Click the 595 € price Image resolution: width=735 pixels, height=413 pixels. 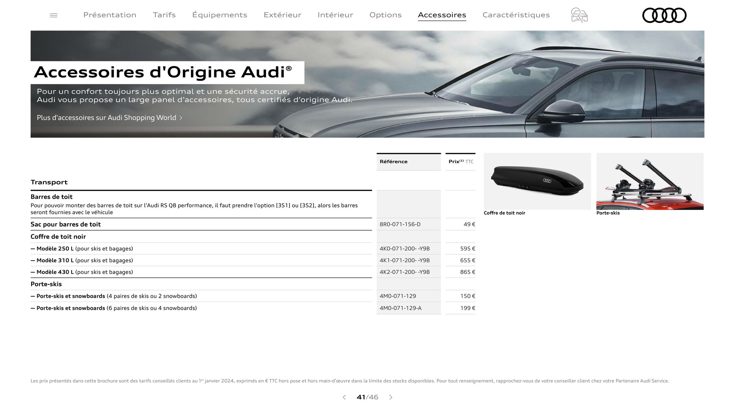pyautogui.click(x=468, y=248)
